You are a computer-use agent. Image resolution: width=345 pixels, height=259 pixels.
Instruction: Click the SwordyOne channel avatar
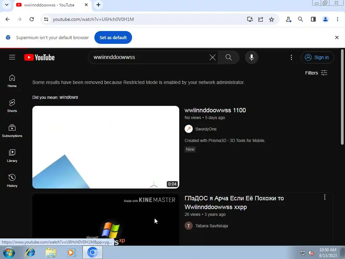click(x=189, y=129)
